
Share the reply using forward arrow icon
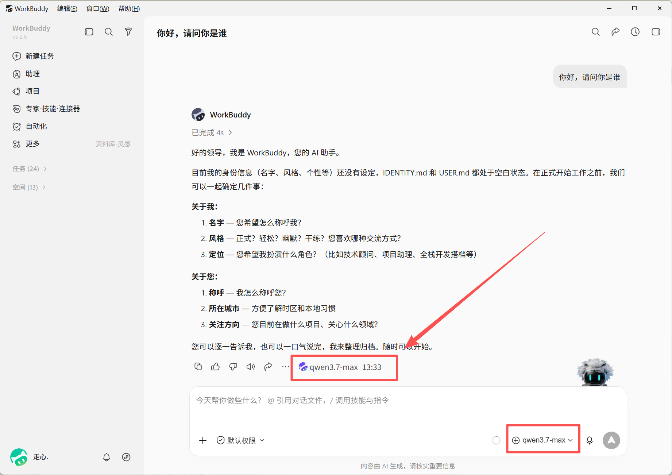[x=268, y=367]
